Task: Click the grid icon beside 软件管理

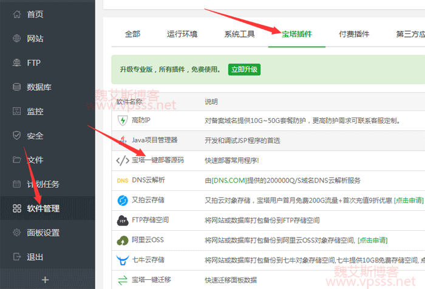Action: (x=17, y=208)
